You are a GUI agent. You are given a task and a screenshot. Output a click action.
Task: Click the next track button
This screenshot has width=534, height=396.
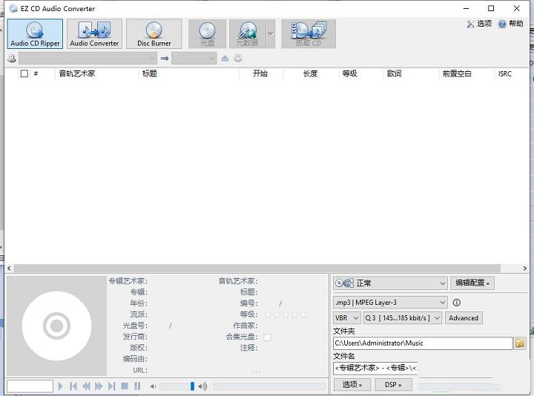[x=111, y=386]
